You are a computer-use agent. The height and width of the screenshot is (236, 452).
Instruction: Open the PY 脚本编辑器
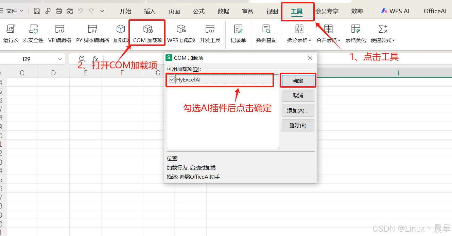(92, 34)
